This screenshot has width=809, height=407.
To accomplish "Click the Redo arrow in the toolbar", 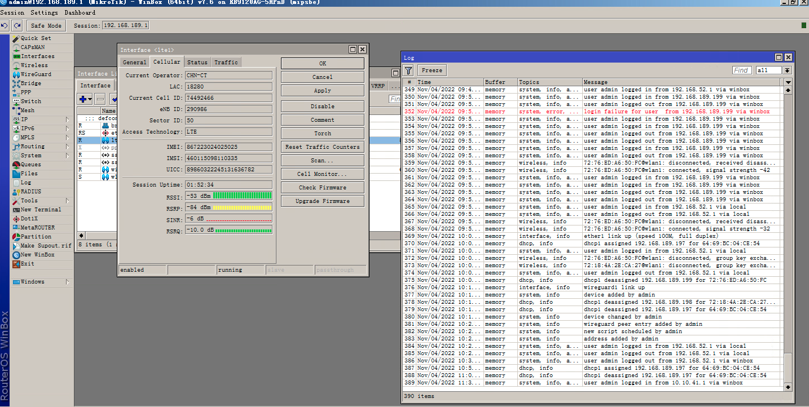I will [x=17, y=25].
